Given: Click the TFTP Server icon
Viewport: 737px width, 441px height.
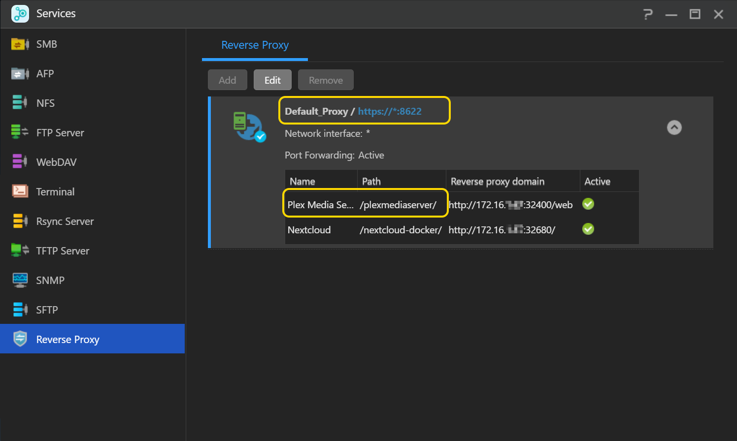Looking at the screenshot, I should (x=20, y=250).
